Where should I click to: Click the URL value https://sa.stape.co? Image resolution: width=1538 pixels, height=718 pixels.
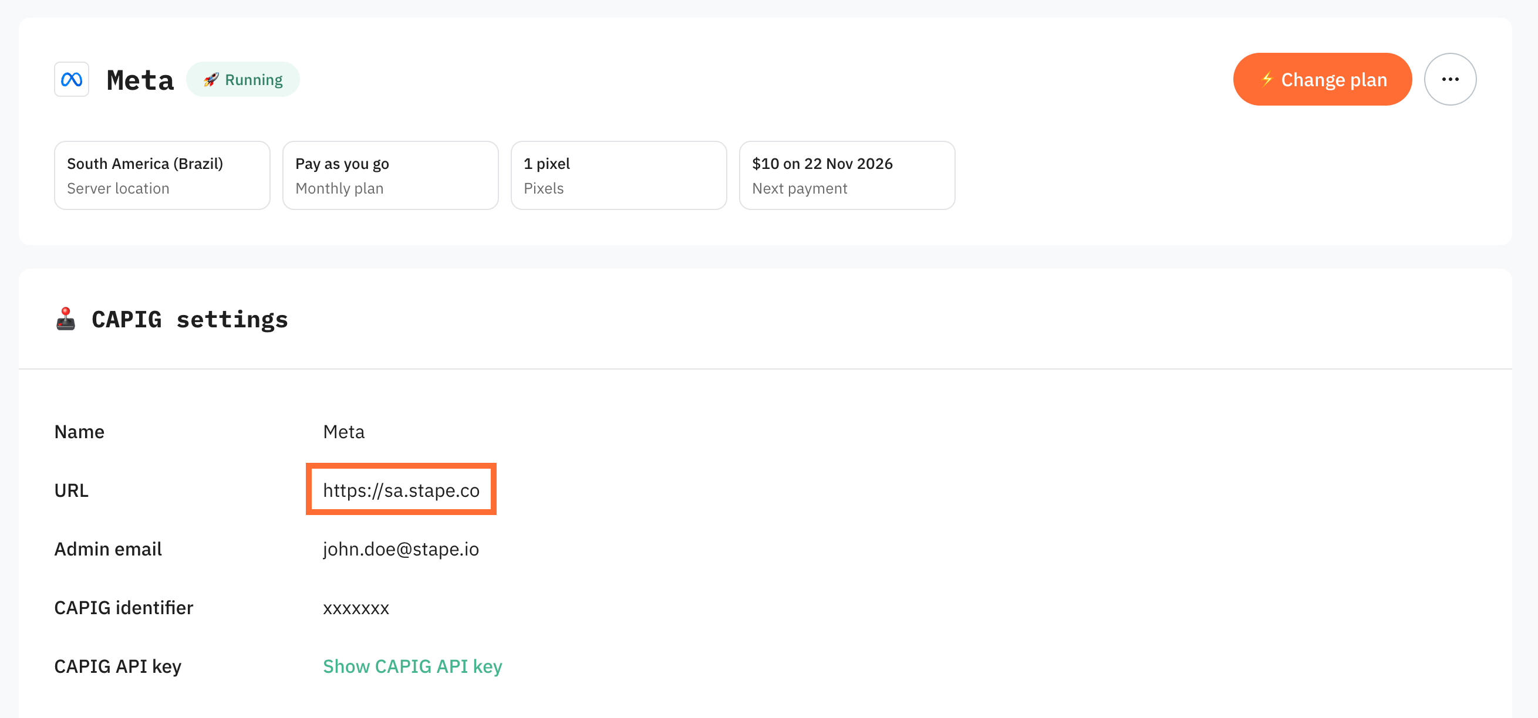401,490
